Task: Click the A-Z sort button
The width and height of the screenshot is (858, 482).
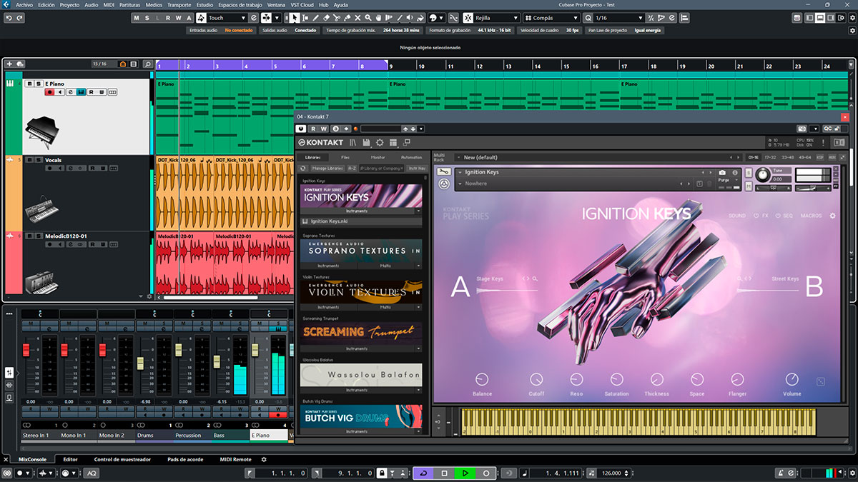Action: (x=352, y=169)
